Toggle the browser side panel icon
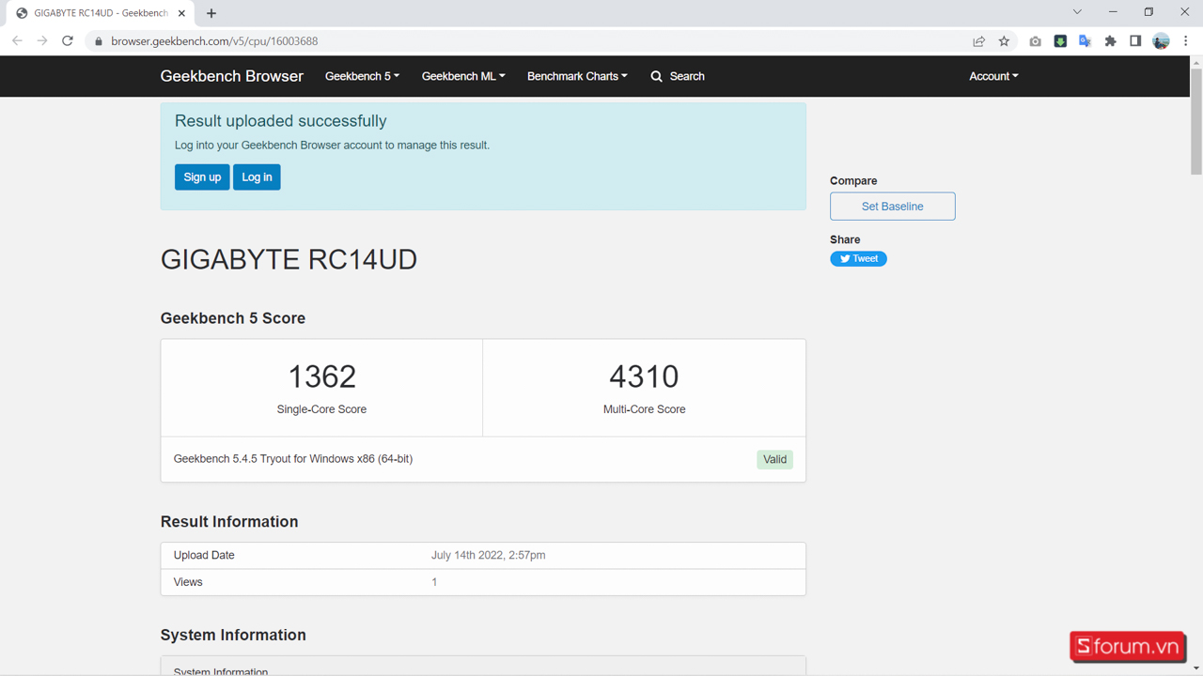The height and width of the screenshot is (676, 1203). pyautogui.click(x=1135, y=41)
